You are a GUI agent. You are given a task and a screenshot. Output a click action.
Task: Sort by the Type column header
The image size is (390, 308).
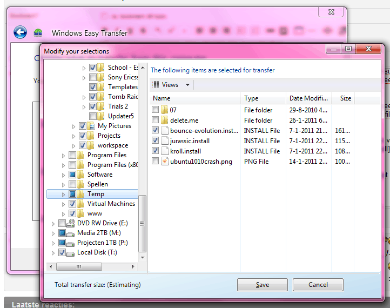[263, 98]
